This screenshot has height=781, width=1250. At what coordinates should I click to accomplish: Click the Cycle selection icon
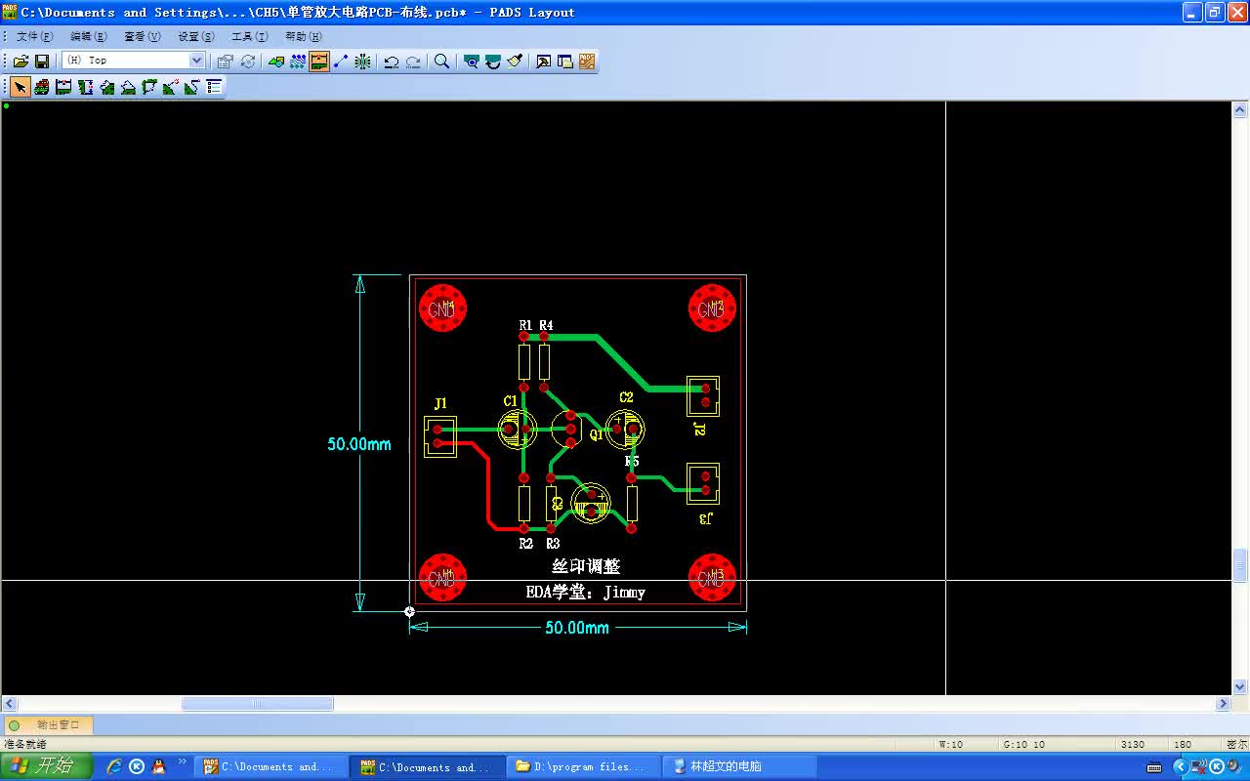click(248, 61)
